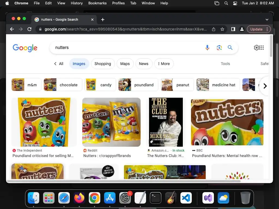Switch to the News tab
Screen dimensions: 279x209
144,64
